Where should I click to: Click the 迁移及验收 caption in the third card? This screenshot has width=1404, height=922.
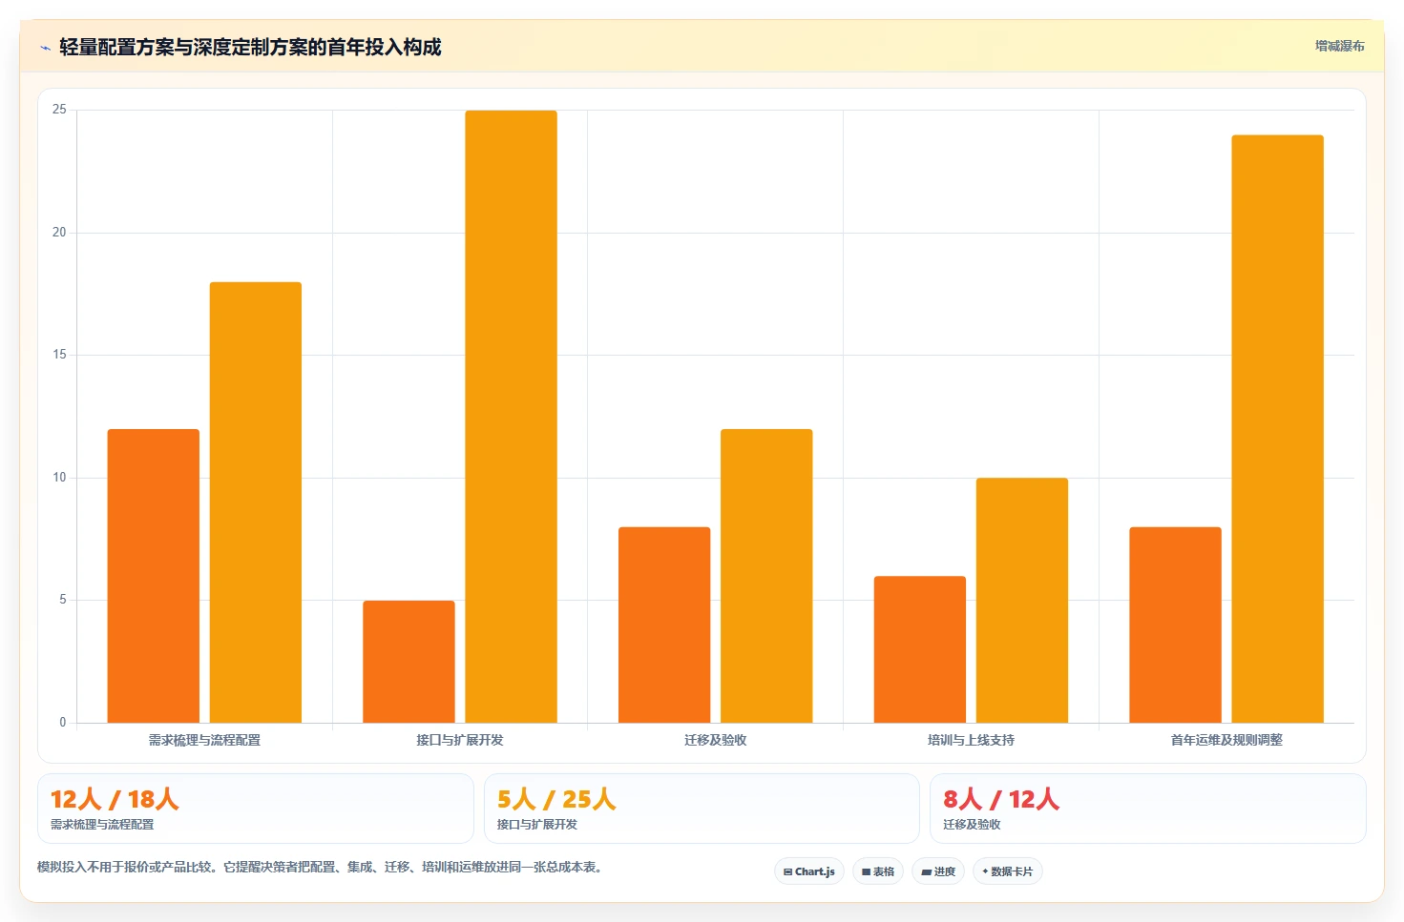pos(972,825)
